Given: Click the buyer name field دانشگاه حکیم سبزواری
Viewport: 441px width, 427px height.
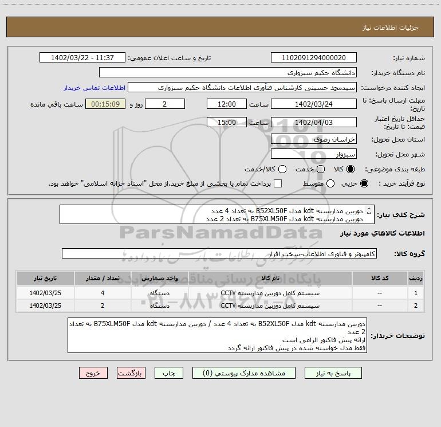Looking at the screenshot, I should tap(228, 73).
